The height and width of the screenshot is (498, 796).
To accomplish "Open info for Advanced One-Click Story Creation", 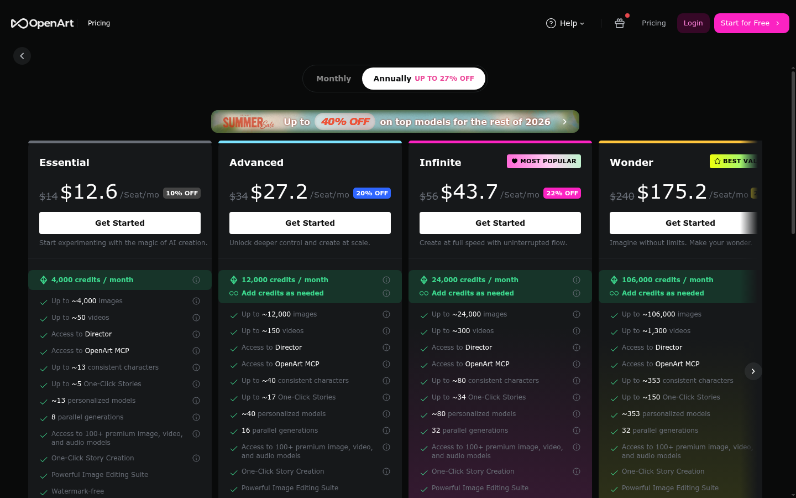I will tap(386, 471).
